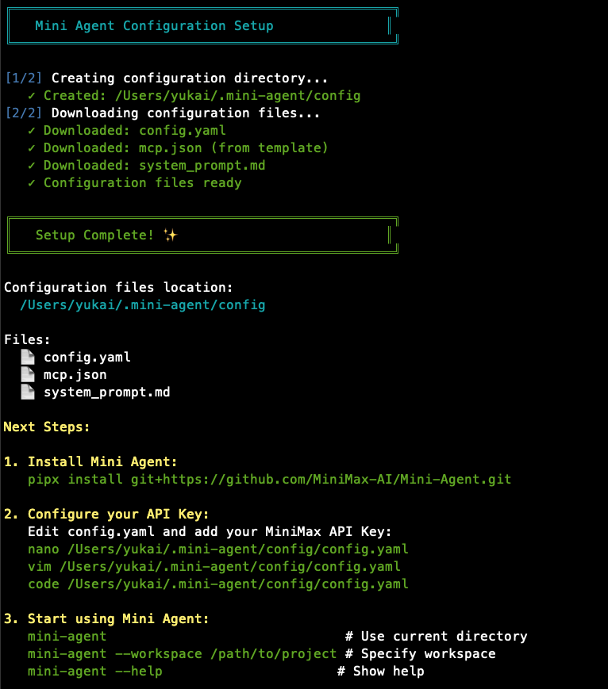Screen dimensions: 608x689
Task: Click the sparkles emoji after Setup Complete
Action: tap(171, 235)
